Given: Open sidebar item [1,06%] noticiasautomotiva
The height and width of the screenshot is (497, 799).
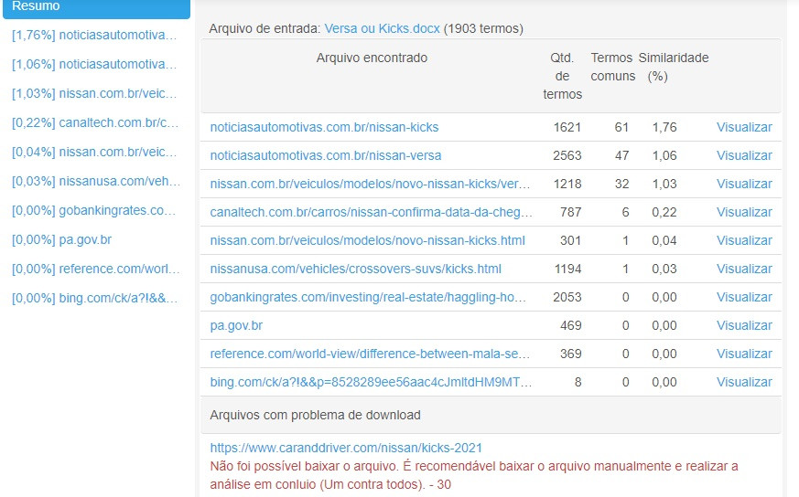Looking at the screenshot, I should (x=94, y=65).
